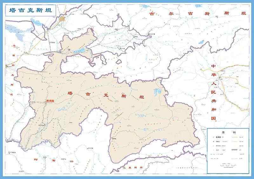Screen dimensions: 254x179
Task: Select the 巴基斯坦 label at the bottom edge
Action: click(x=133, y=167)
